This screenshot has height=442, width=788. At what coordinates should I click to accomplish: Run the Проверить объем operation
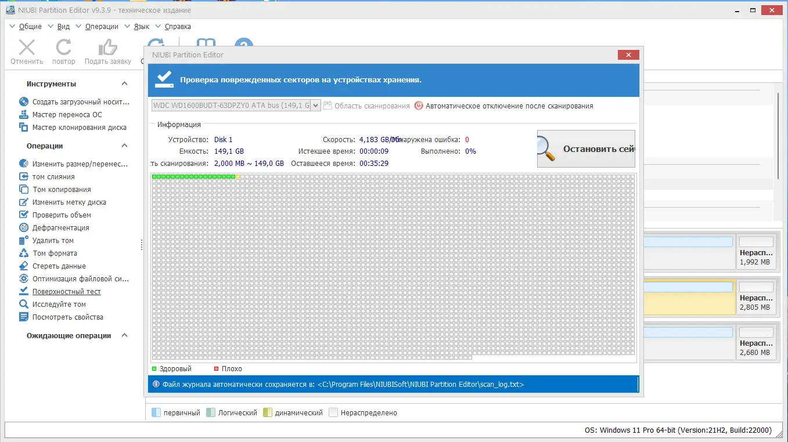55,215
